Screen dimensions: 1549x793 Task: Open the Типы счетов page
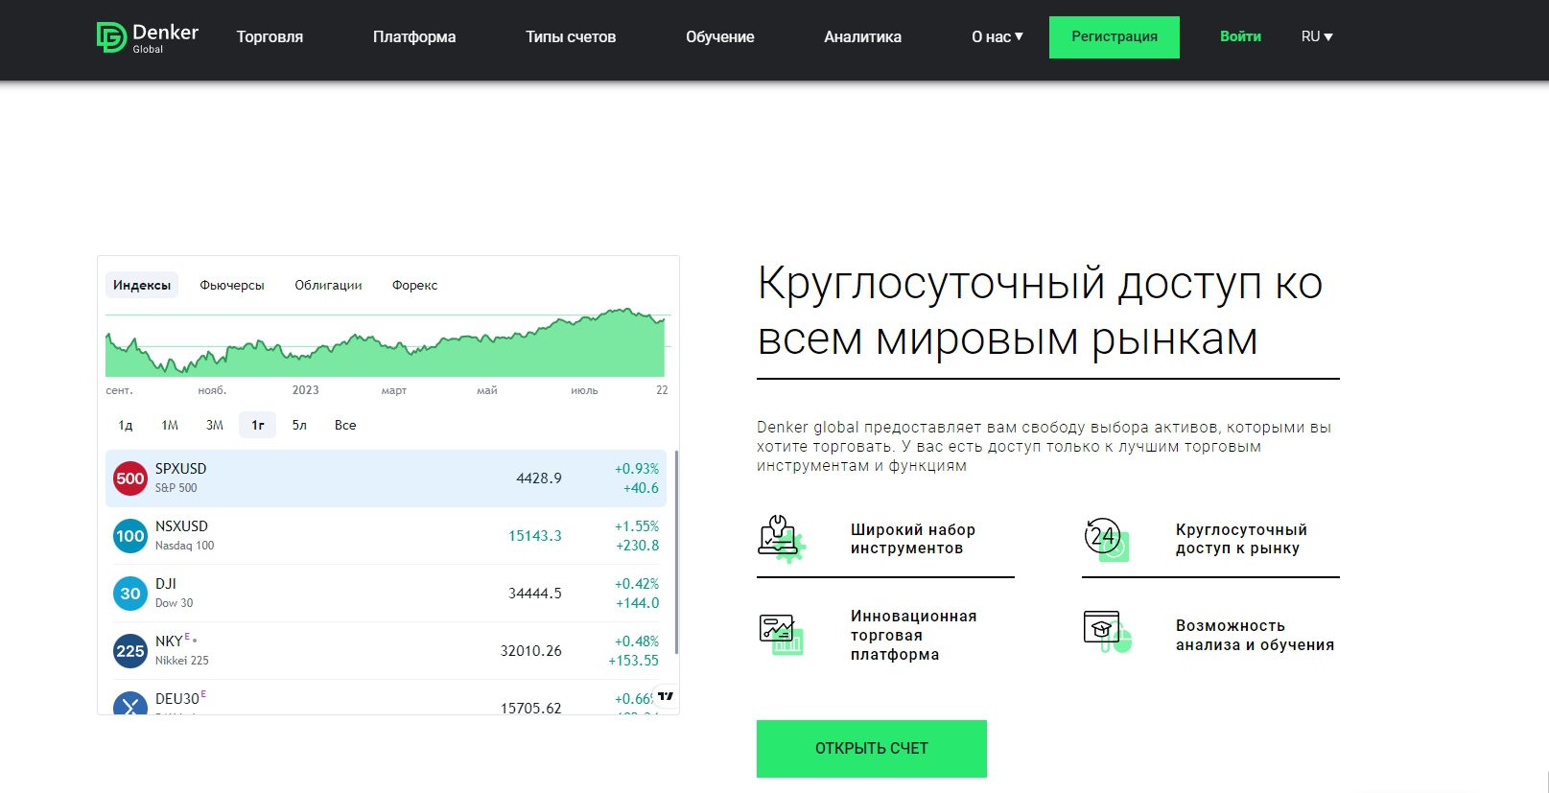[571, 36]
